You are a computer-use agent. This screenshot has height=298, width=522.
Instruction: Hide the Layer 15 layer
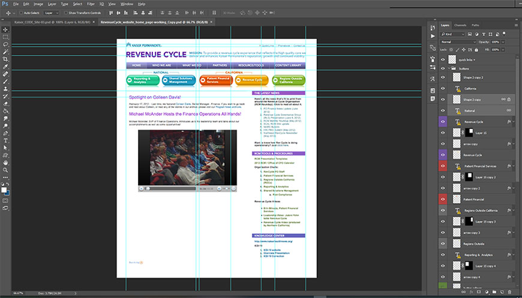click(x=443, y=133)
